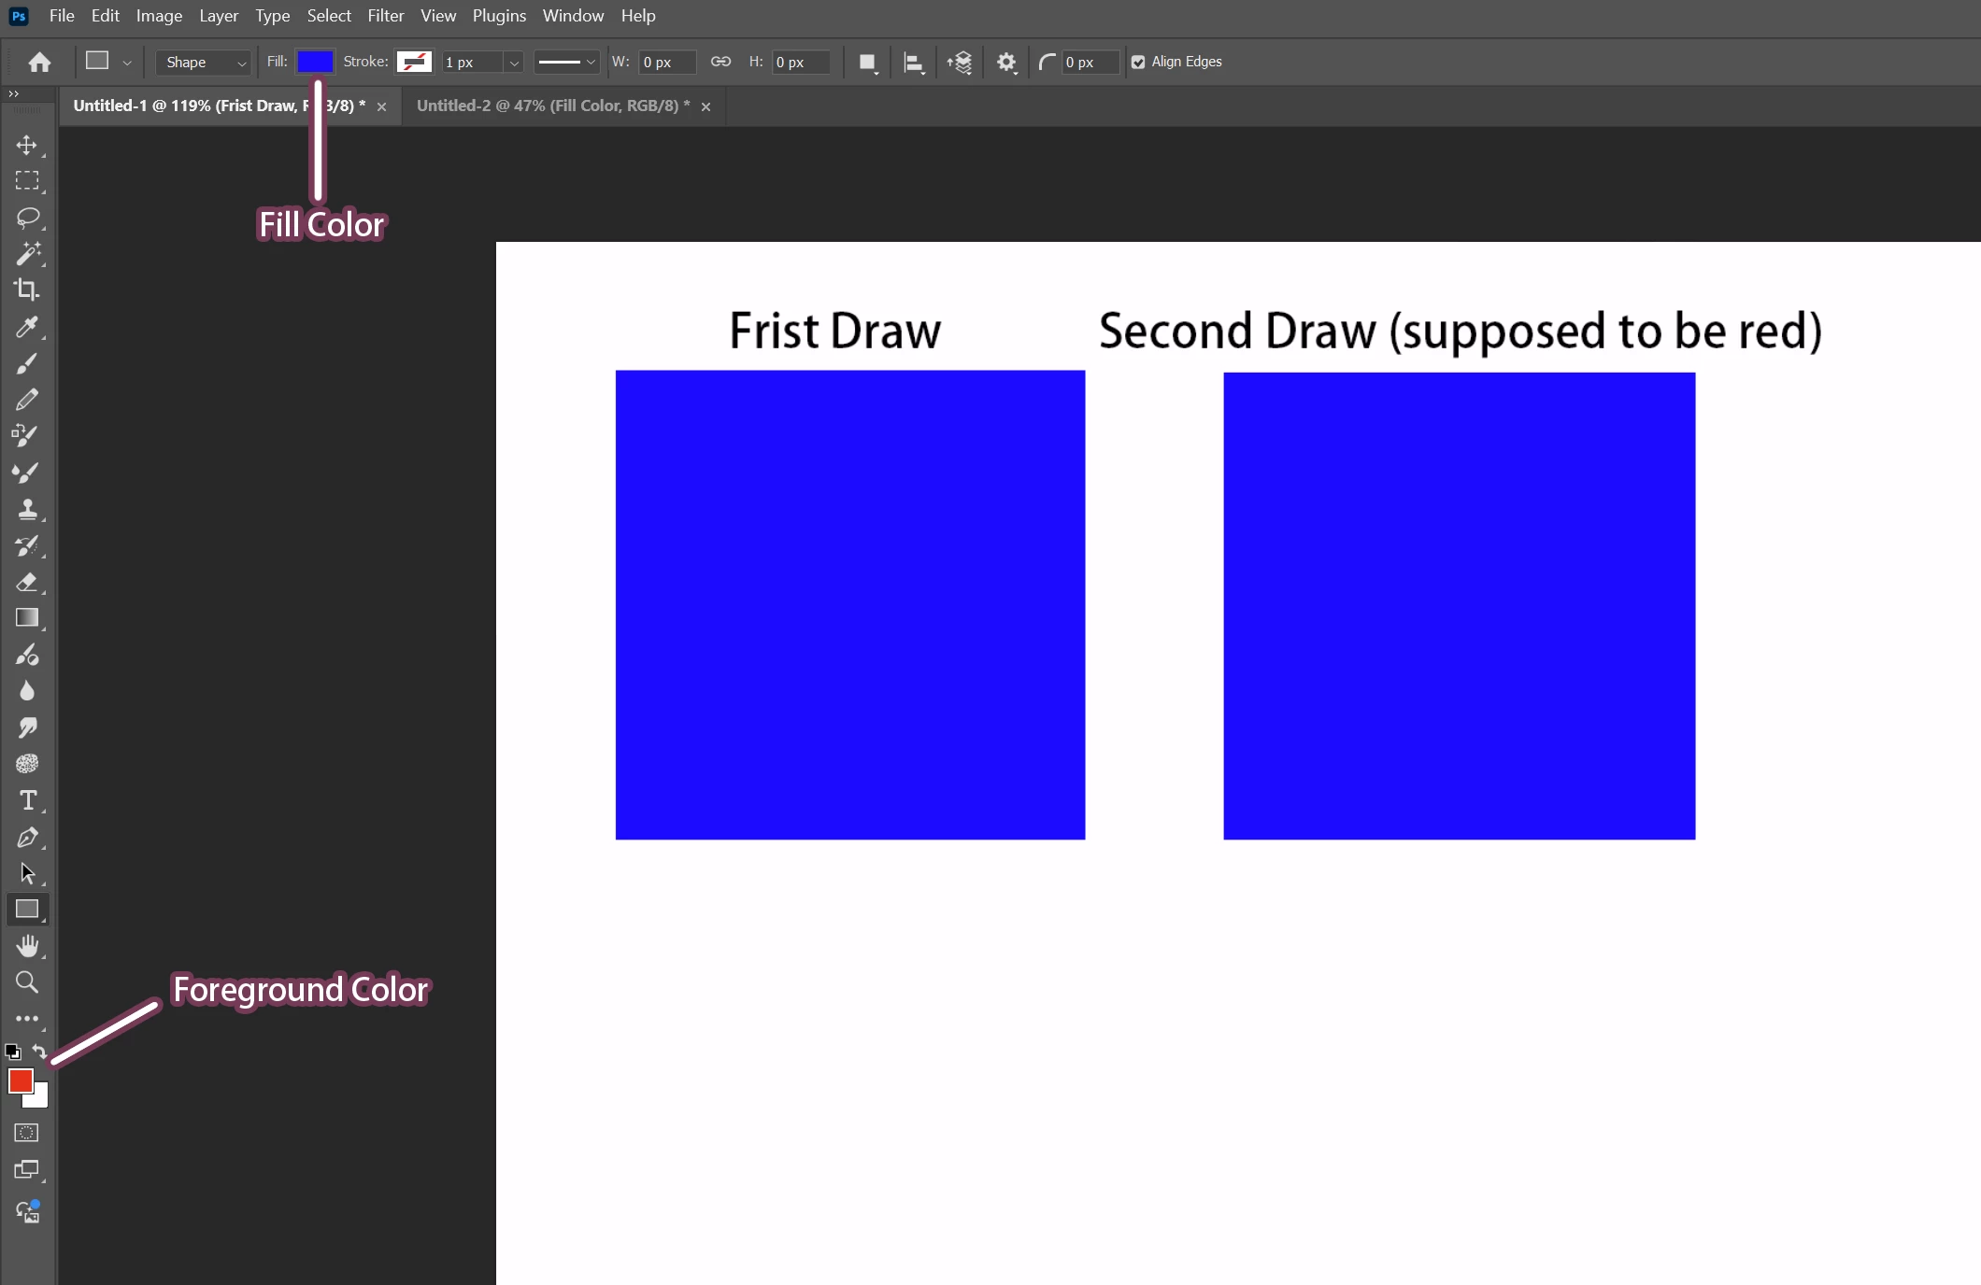Switch to the Untitled-2 document tab
Screen dimensions: 1981x1285
(552, 106)
